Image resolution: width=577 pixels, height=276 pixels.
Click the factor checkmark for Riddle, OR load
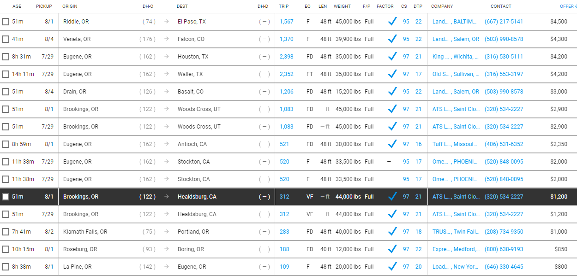392,22
